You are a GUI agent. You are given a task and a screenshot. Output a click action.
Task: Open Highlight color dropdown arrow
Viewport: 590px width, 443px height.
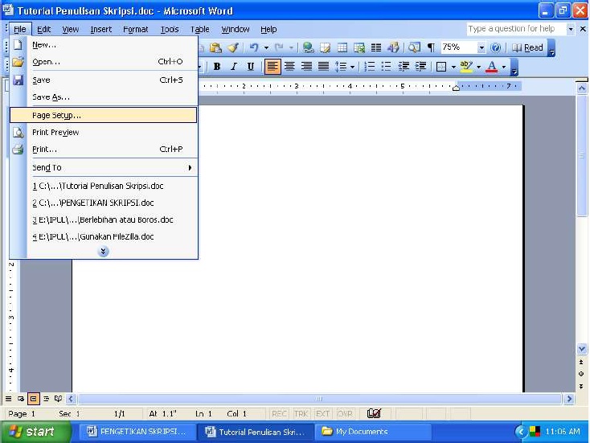point(478,67)
